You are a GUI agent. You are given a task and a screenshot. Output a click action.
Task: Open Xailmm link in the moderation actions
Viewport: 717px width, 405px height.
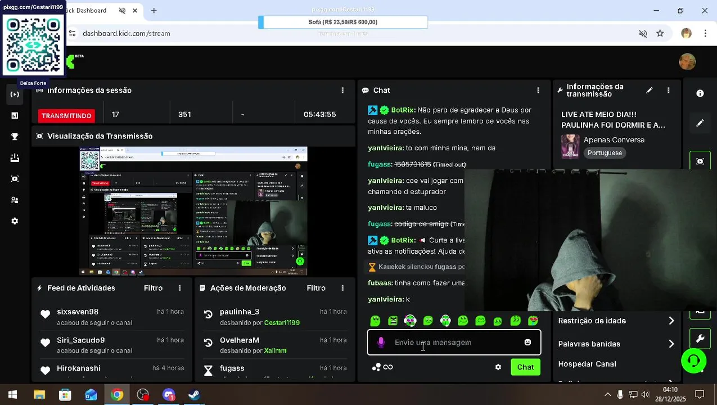point(275,350)
